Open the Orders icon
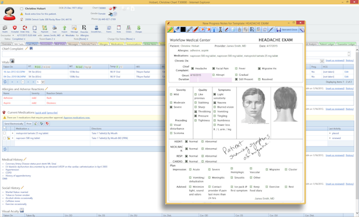 129,28
